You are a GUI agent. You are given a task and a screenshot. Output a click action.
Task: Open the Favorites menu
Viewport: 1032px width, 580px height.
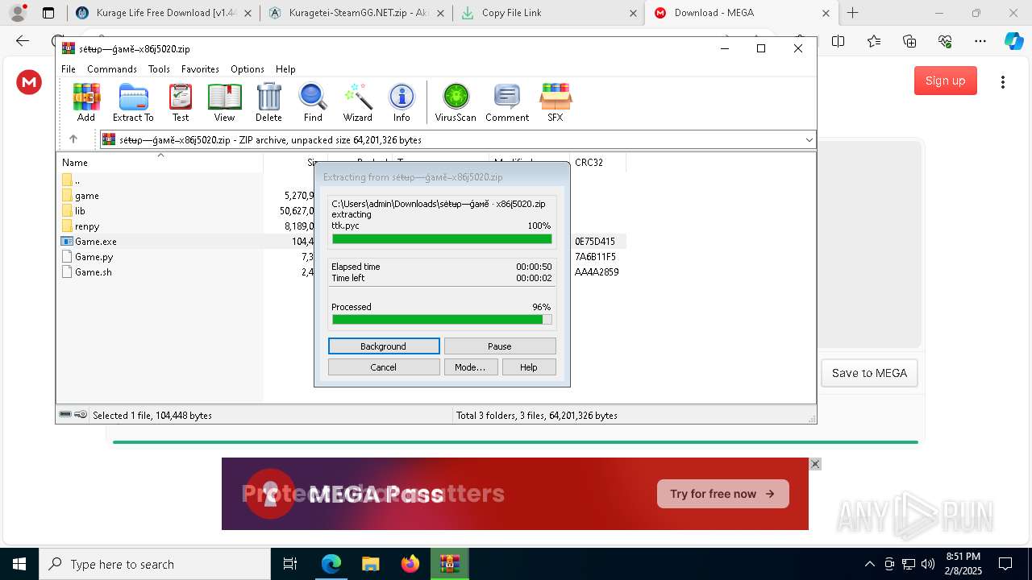[200, 69]
